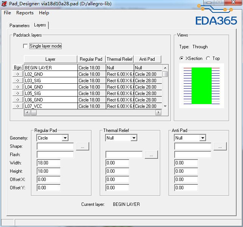Click the Regular Pad Offset X field
The image size is (243, 227).
pos(49,179)
